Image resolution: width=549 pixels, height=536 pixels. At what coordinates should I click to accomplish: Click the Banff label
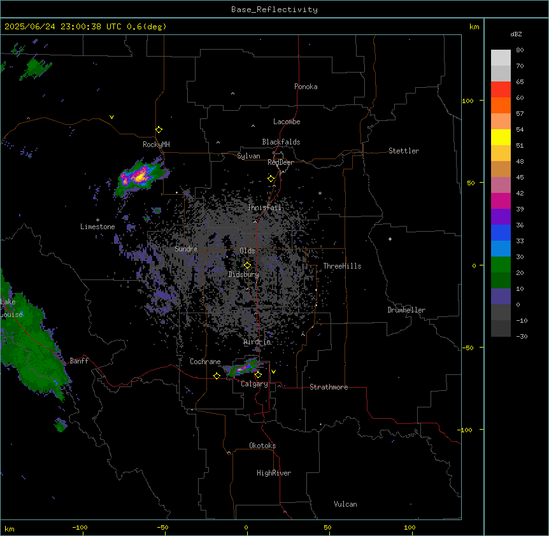pyautogui.click(x=79, y=361)
